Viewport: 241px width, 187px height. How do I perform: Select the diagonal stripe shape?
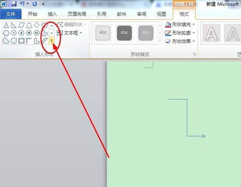pyautogui.click(x=44, y=41)
